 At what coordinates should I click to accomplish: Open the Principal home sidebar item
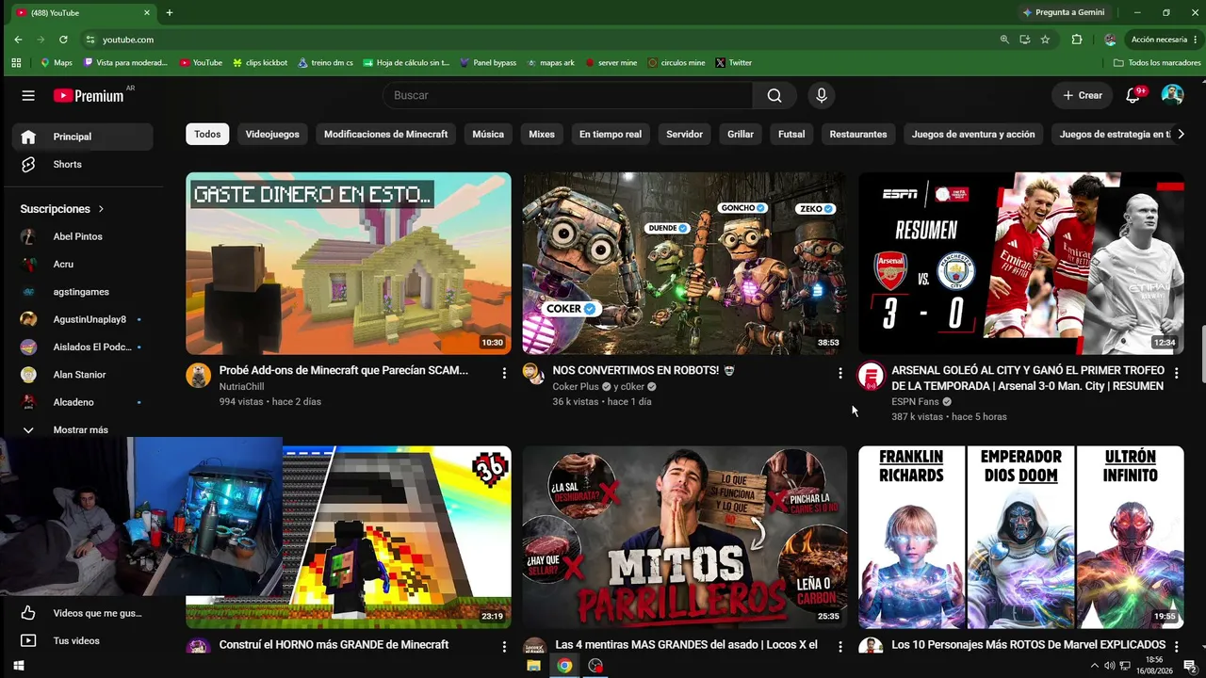point(83,137)
